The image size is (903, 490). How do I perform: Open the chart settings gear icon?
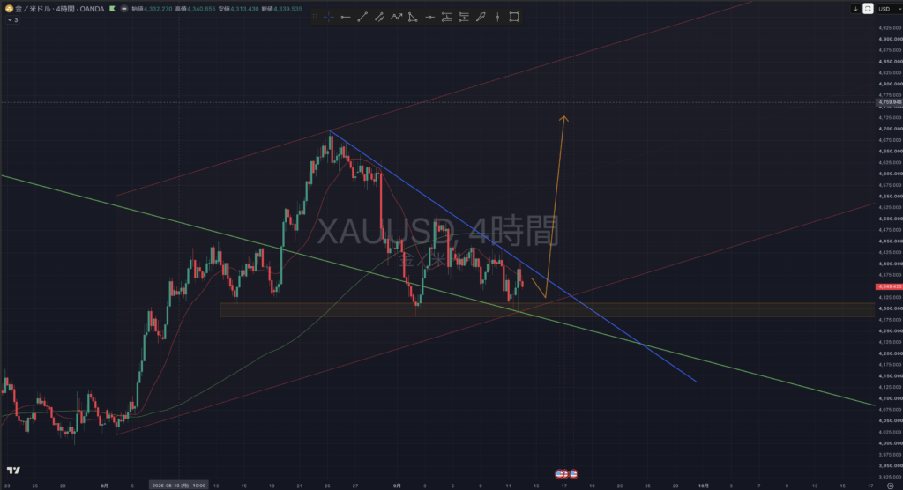tap(891, 486)
